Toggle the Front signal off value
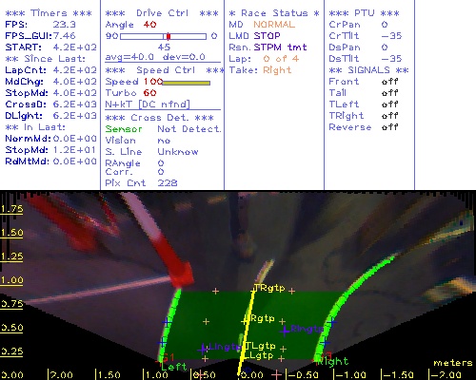This screenshot has height=380, width=476. tap(389, 82)
